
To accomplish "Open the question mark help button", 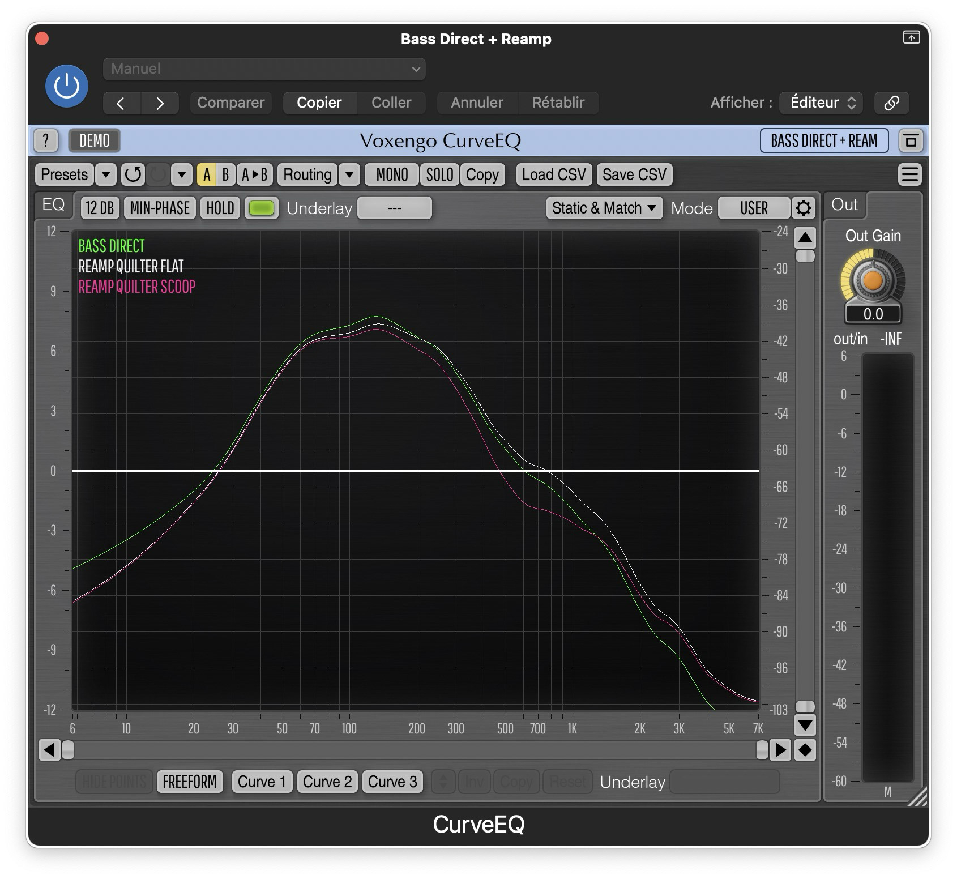I will tap(46, 140).
